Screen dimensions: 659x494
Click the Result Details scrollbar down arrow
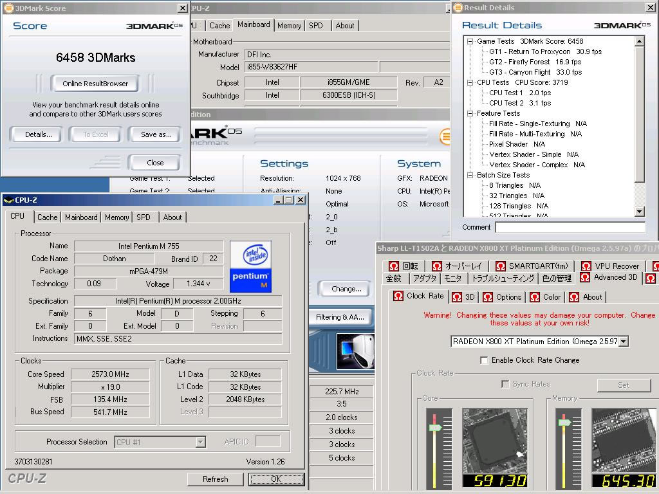click(x=639, y=212)
